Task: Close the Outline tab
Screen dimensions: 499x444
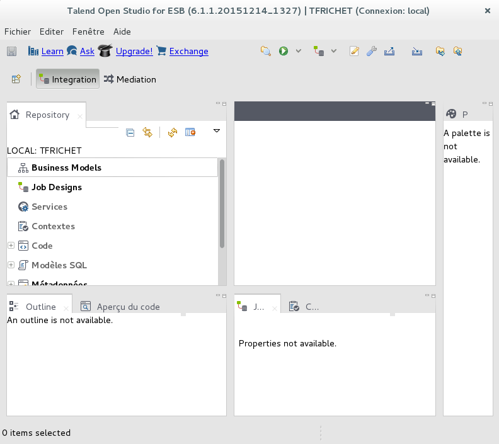Action: (x=66, y=309)
